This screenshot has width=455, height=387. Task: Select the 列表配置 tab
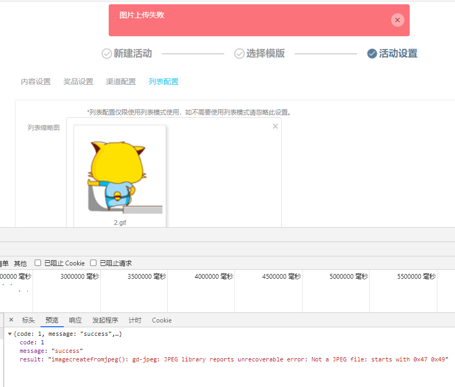[164, 82]
